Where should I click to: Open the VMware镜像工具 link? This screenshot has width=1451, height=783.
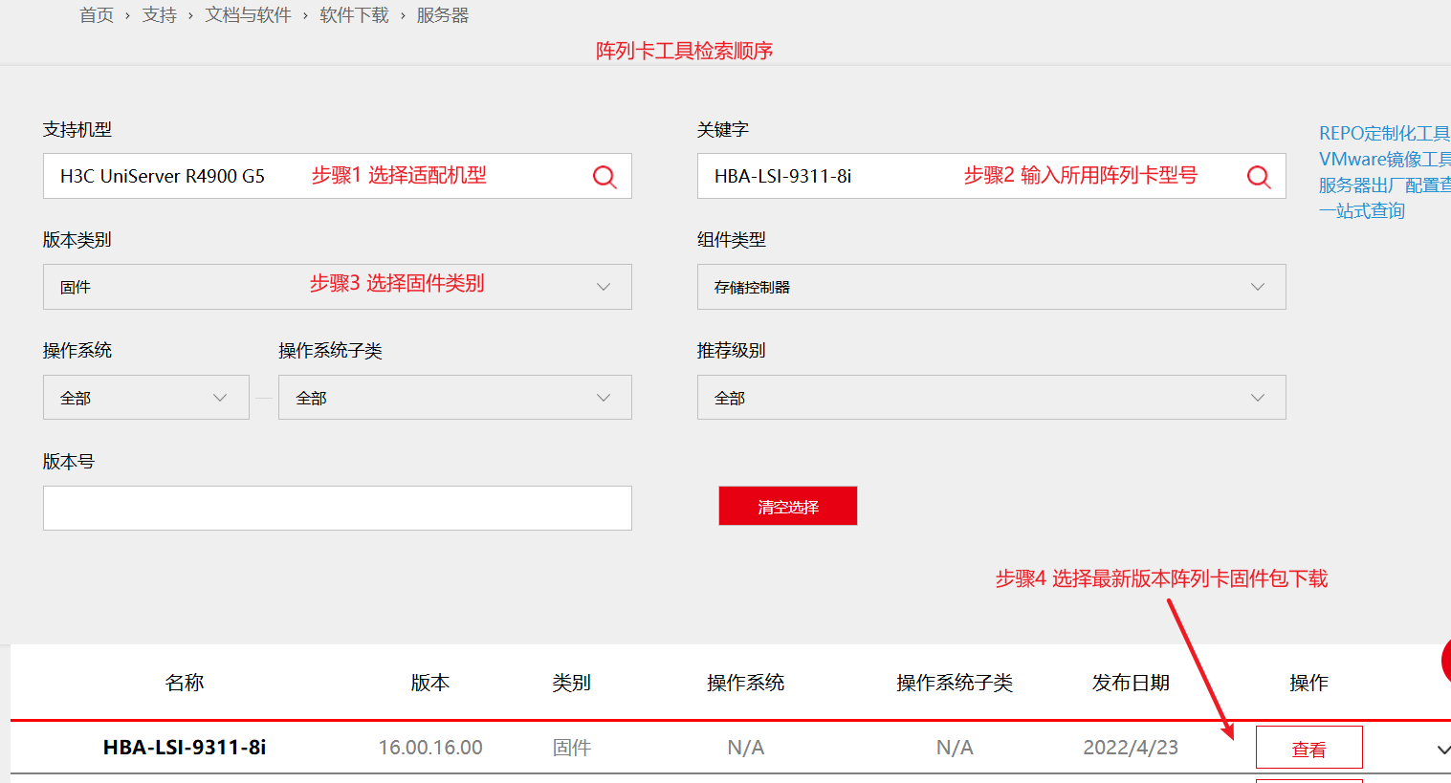point(1383,159)
